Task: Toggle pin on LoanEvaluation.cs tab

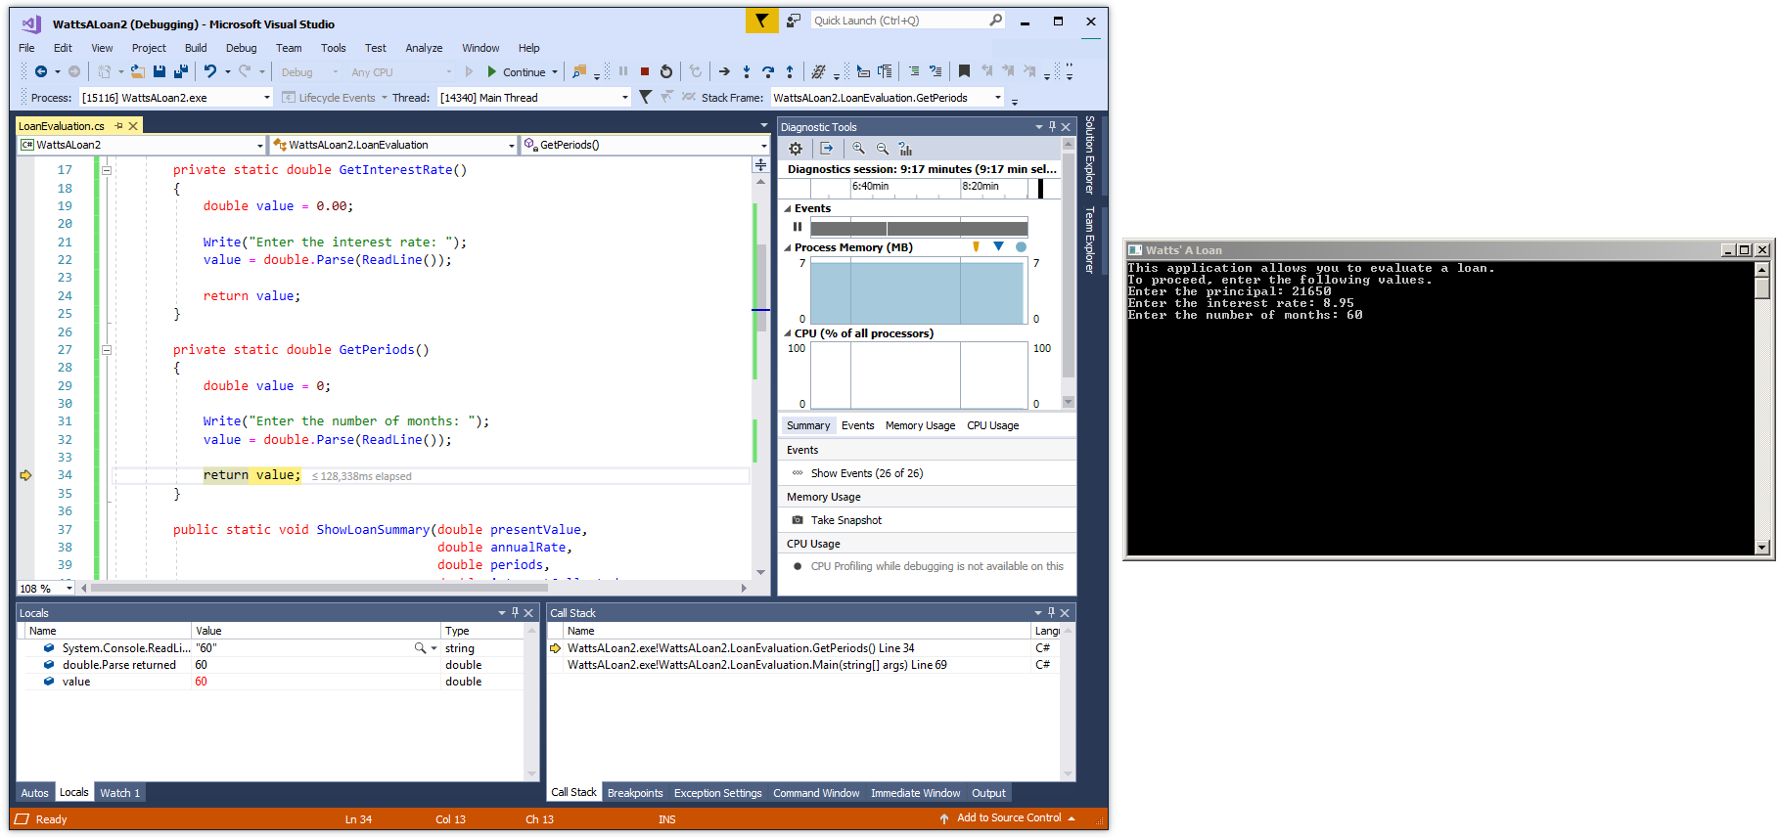Action: click(x=119, y=126)
